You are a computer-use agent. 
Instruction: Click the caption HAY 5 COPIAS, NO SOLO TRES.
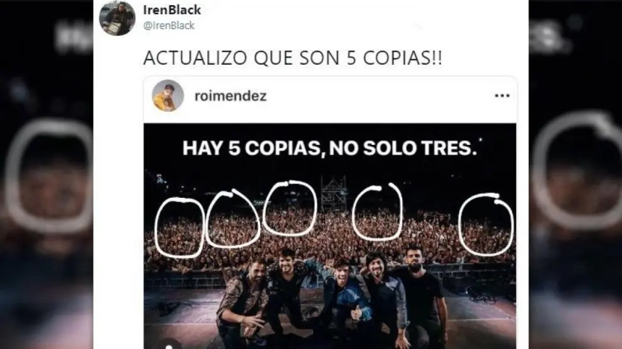(330, 148)
